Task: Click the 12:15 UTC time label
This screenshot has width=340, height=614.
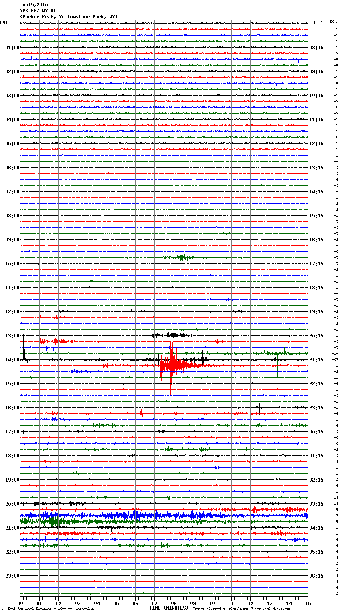Action: coord(316,144)
